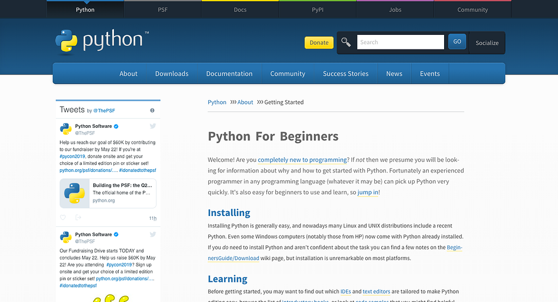This screenshot has height=302, width=558.
Task: Click the #idonatedtothepsf hashtag in the first tweet
Action: (x=137, y=170)
